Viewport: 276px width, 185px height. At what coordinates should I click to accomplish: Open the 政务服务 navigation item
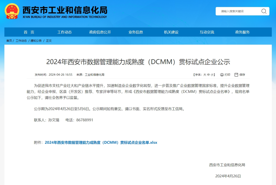point(243,32)
